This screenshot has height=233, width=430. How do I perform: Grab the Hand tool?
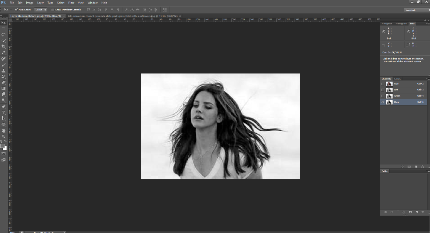pyautogui.click(x=3, y=131)
